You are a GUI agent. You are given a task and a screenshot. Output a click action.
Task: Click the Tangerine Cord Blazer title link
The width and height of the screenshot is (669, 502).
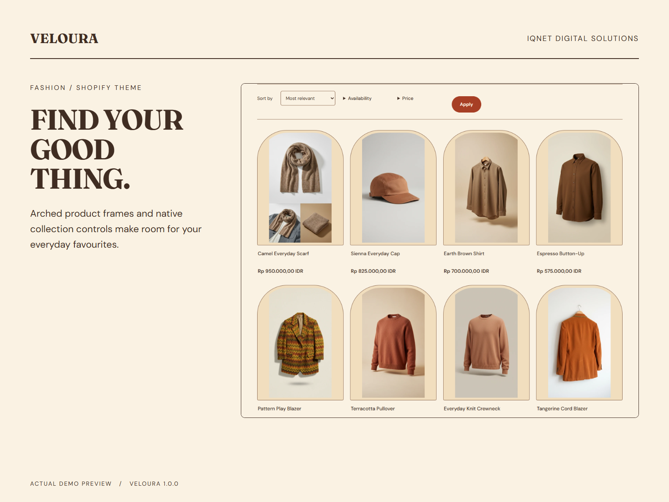[x=562, y=409]
